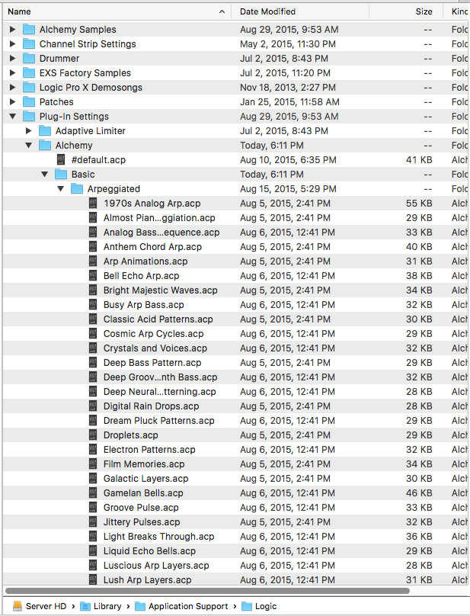This screenshot has height=616, width=470.
Task: Expand the Channel Strip Settings folder
Action: pos(12,44)
